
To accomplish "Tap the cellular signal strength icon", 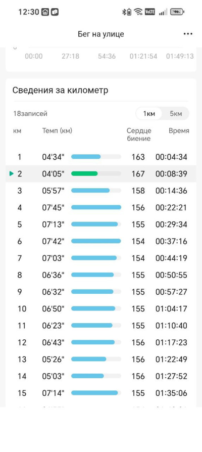I will (x=163, y=12).
